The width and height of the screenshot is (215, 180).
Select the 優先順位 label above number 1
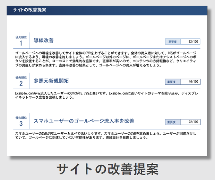[21, 36]
